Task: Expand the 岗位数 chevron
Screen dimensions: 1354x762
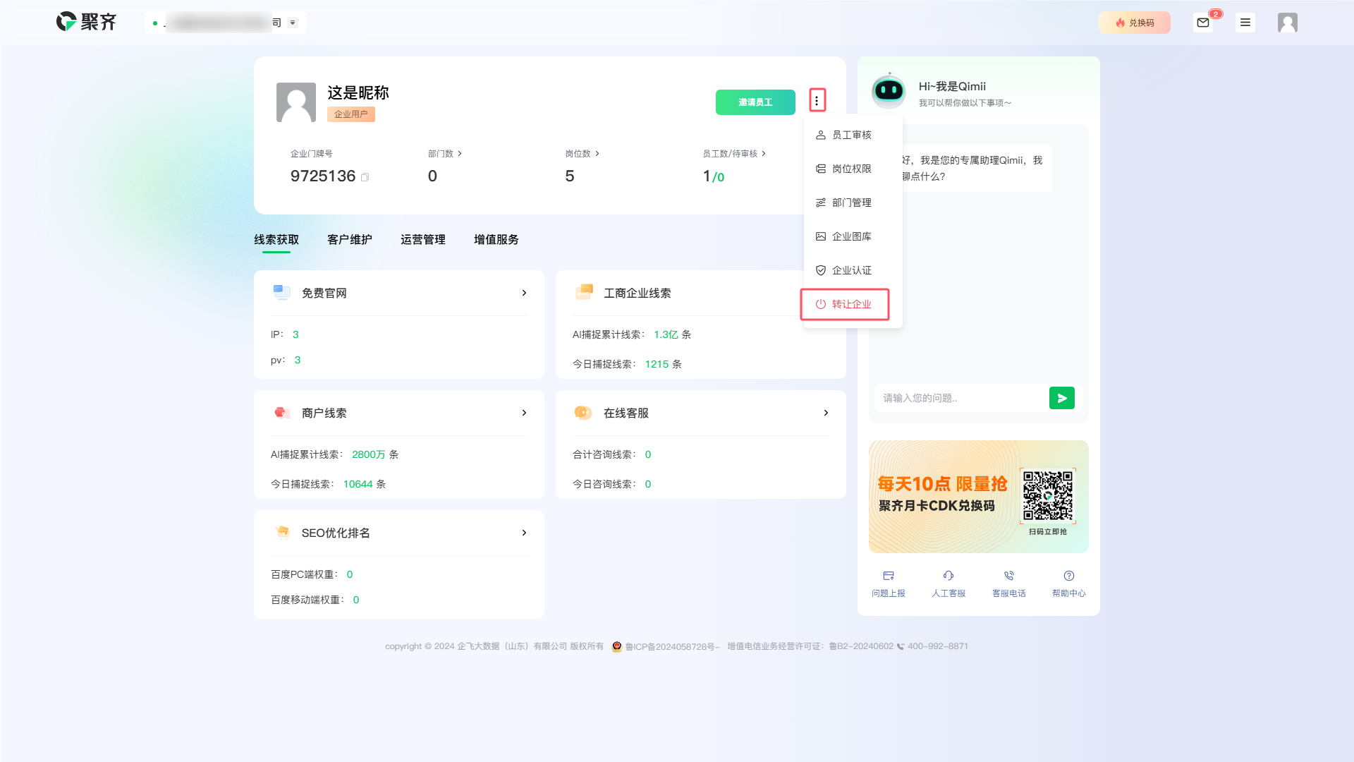Action: click(597, 153)
